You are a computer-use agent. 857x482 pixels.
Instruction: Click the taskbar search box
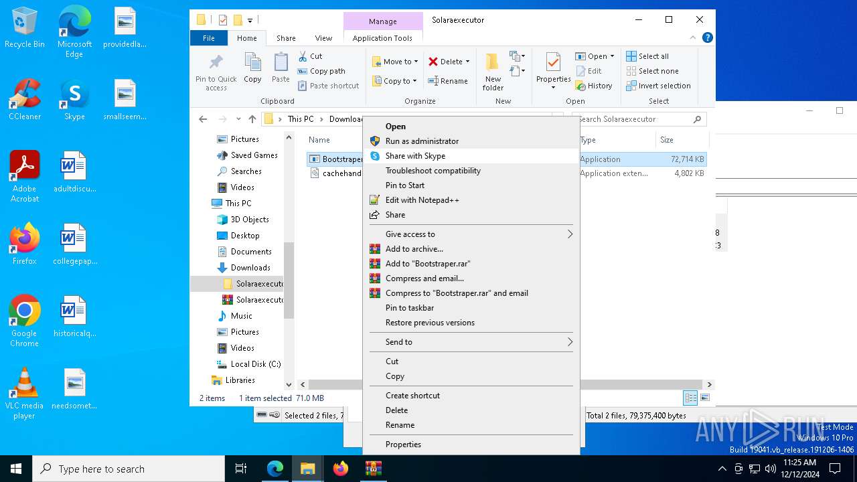tap(129, 469)
